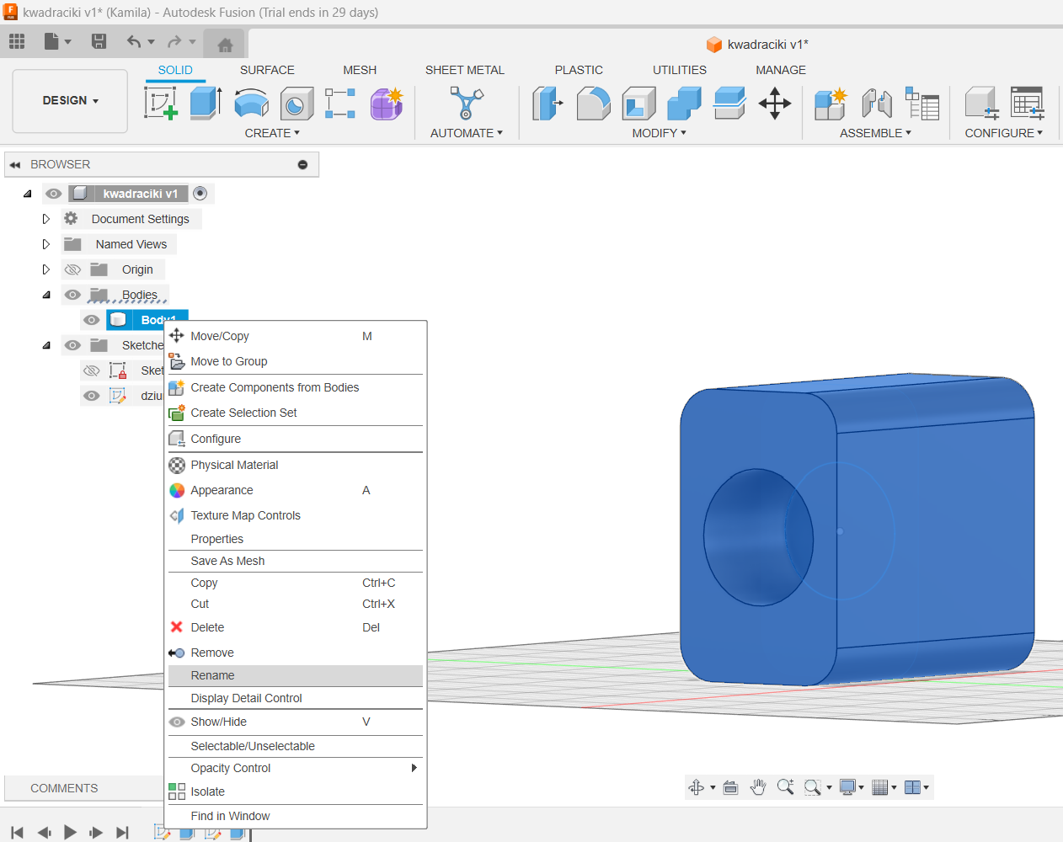Select Appearance in the context menu

[296, 490]
